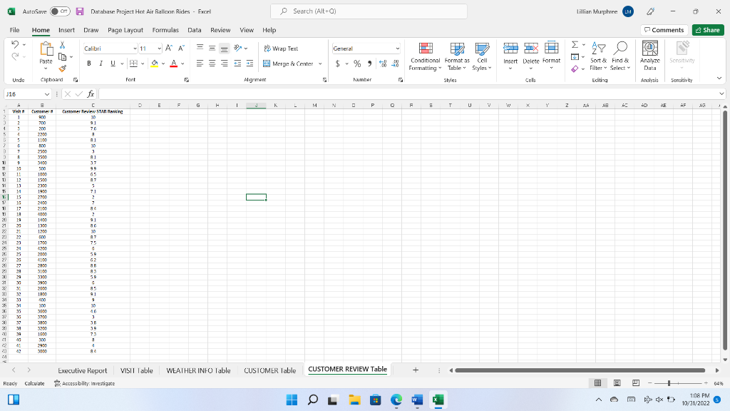Click Increase Indent icon
Image resolution: width=730 pixels, height=411 pixels.
pos(250,64)
